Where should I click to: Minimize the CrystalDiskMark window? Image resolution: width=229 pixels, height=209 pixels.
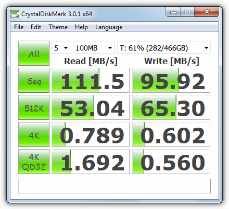(173, 12)
